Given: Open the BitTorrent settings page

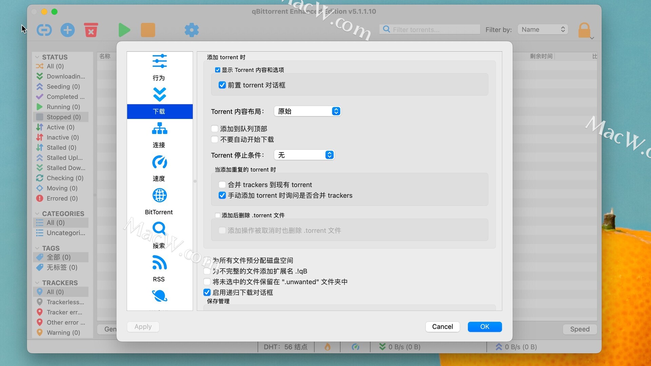Looking at the screenshot, I should [x=159, y=202].
